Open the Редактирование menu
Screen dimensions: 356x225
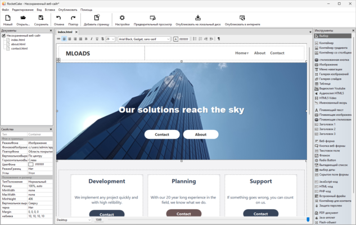(x=22, y=10)
